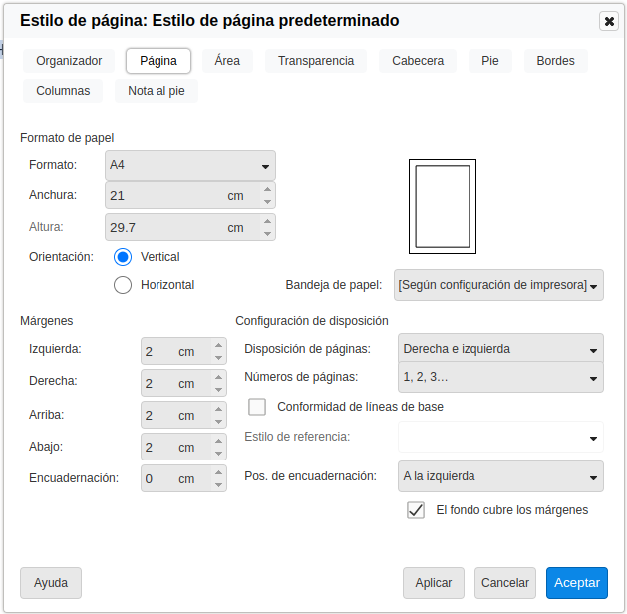Decrease the Altura height value
Image resolution: width=627 pixels, height=614 pixels.
[x=266, y=234]
